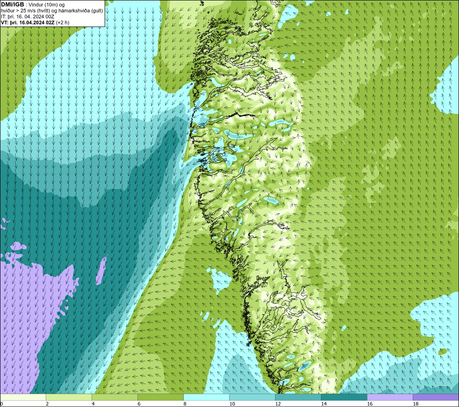The height and width of the screenshot is (407, 459).
Task: Click the '8' legend scale label
Action: (x=185, y=404)
